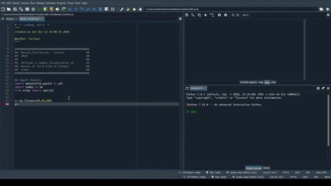The width and height of the screenshot is (331, 186).
Task: Interrupt kernel square icon in console
Action: click(318, 88)
